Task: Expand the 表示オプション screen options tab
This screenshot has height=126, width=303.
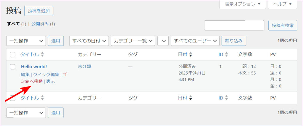Action: point(243,4)
